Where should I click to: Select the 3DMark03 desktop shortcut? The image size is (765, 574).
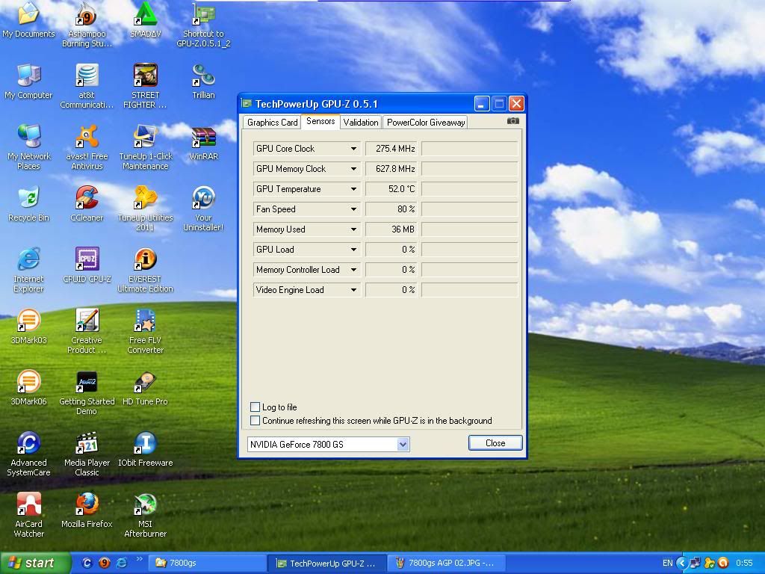point(28,327)
